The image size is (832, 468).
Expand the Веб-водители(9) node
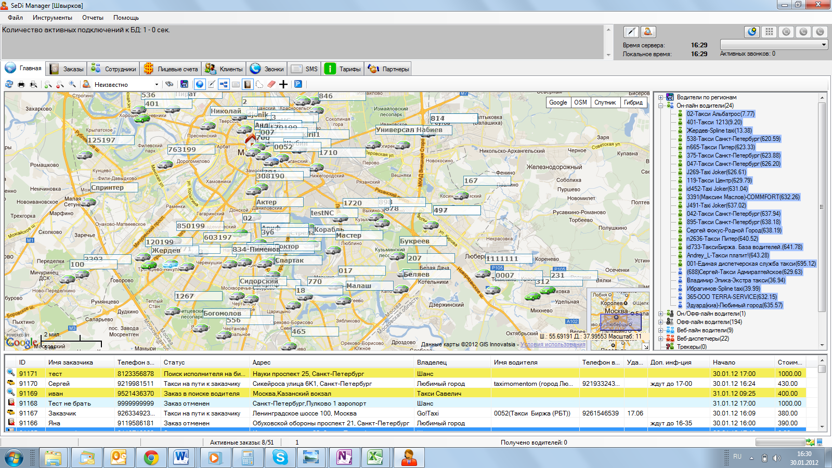(660, 330)
